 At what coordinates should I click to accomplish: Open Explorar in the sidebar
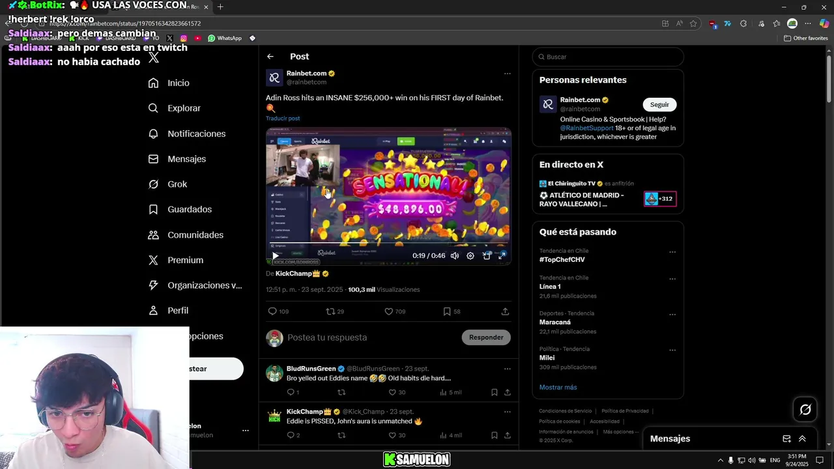175,108
